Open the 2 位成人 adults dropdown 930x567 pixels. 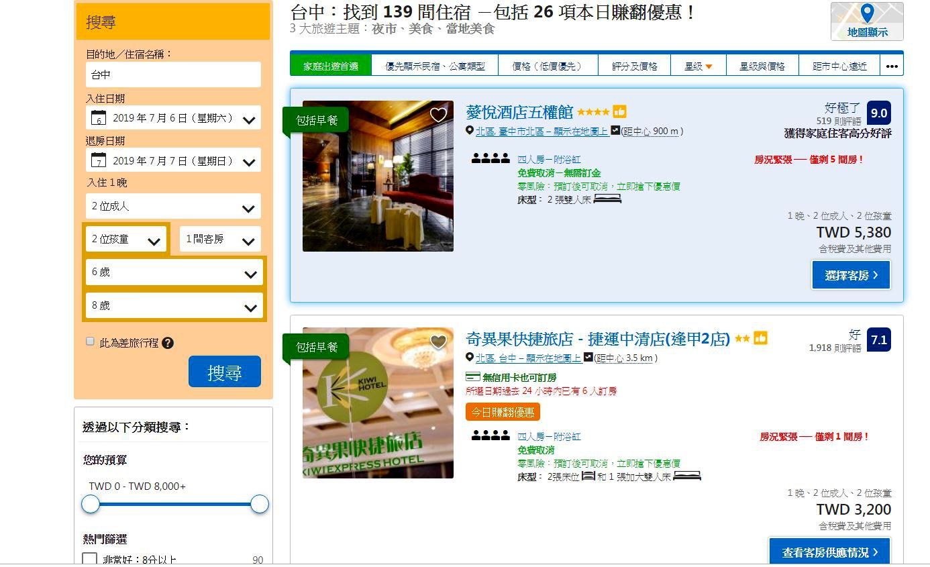(x=173, y=207)
